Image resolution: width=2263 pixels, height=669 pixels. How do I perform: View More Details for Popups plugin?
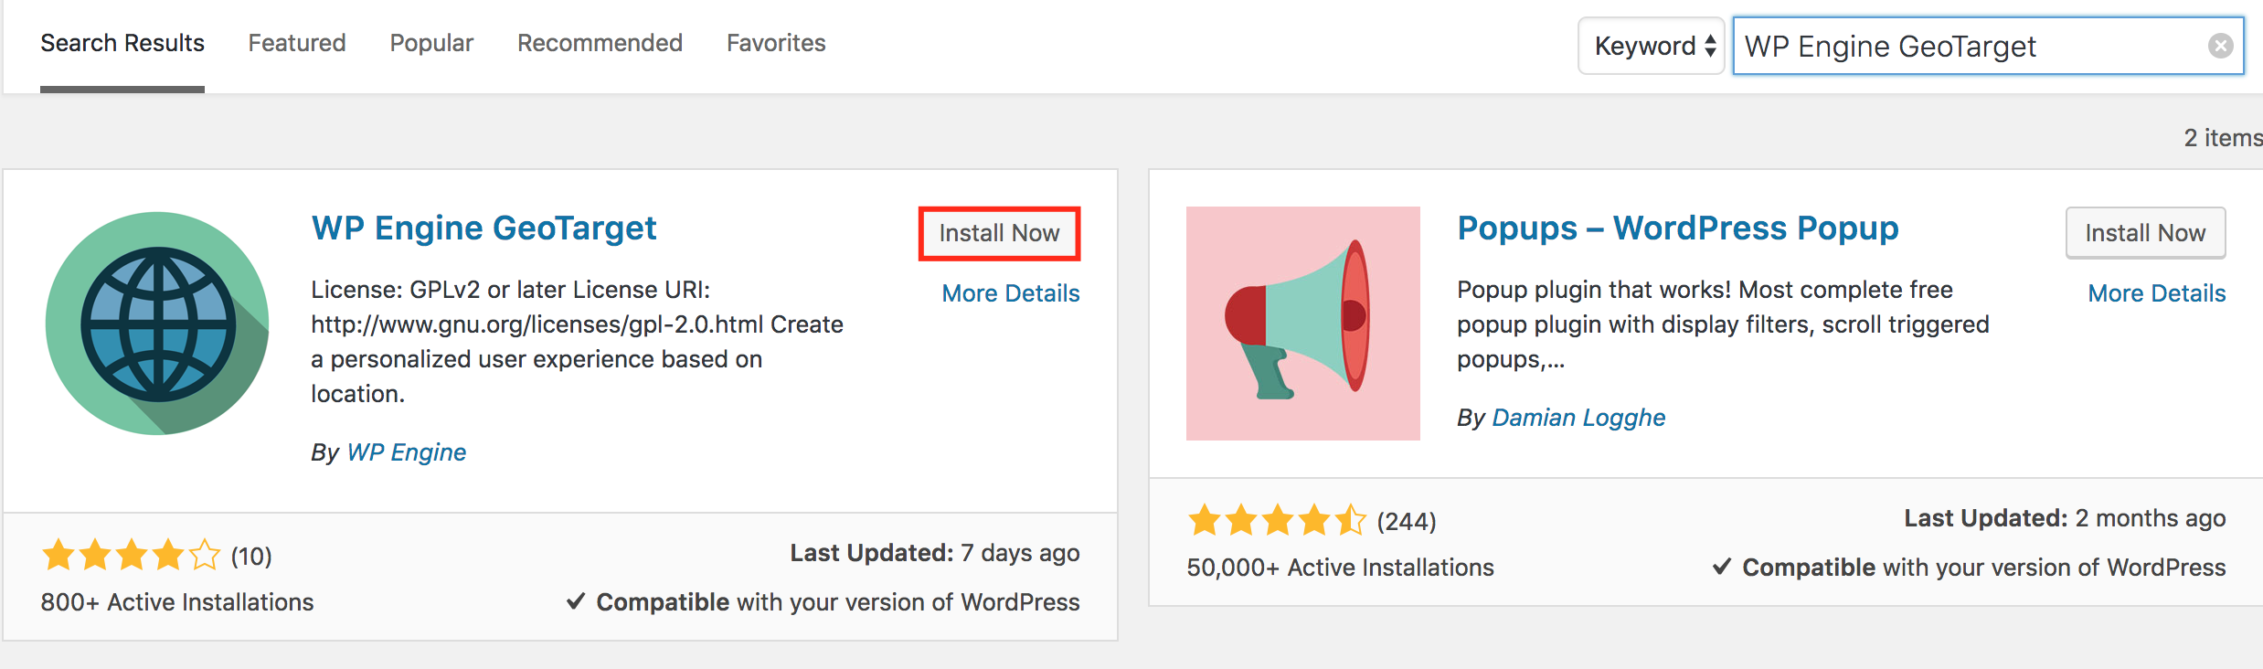[2157, 293]
